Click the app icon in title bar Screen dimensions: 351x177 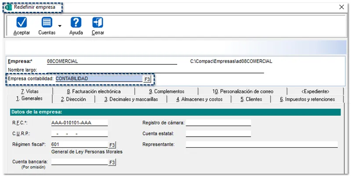(x=8, y=7)
